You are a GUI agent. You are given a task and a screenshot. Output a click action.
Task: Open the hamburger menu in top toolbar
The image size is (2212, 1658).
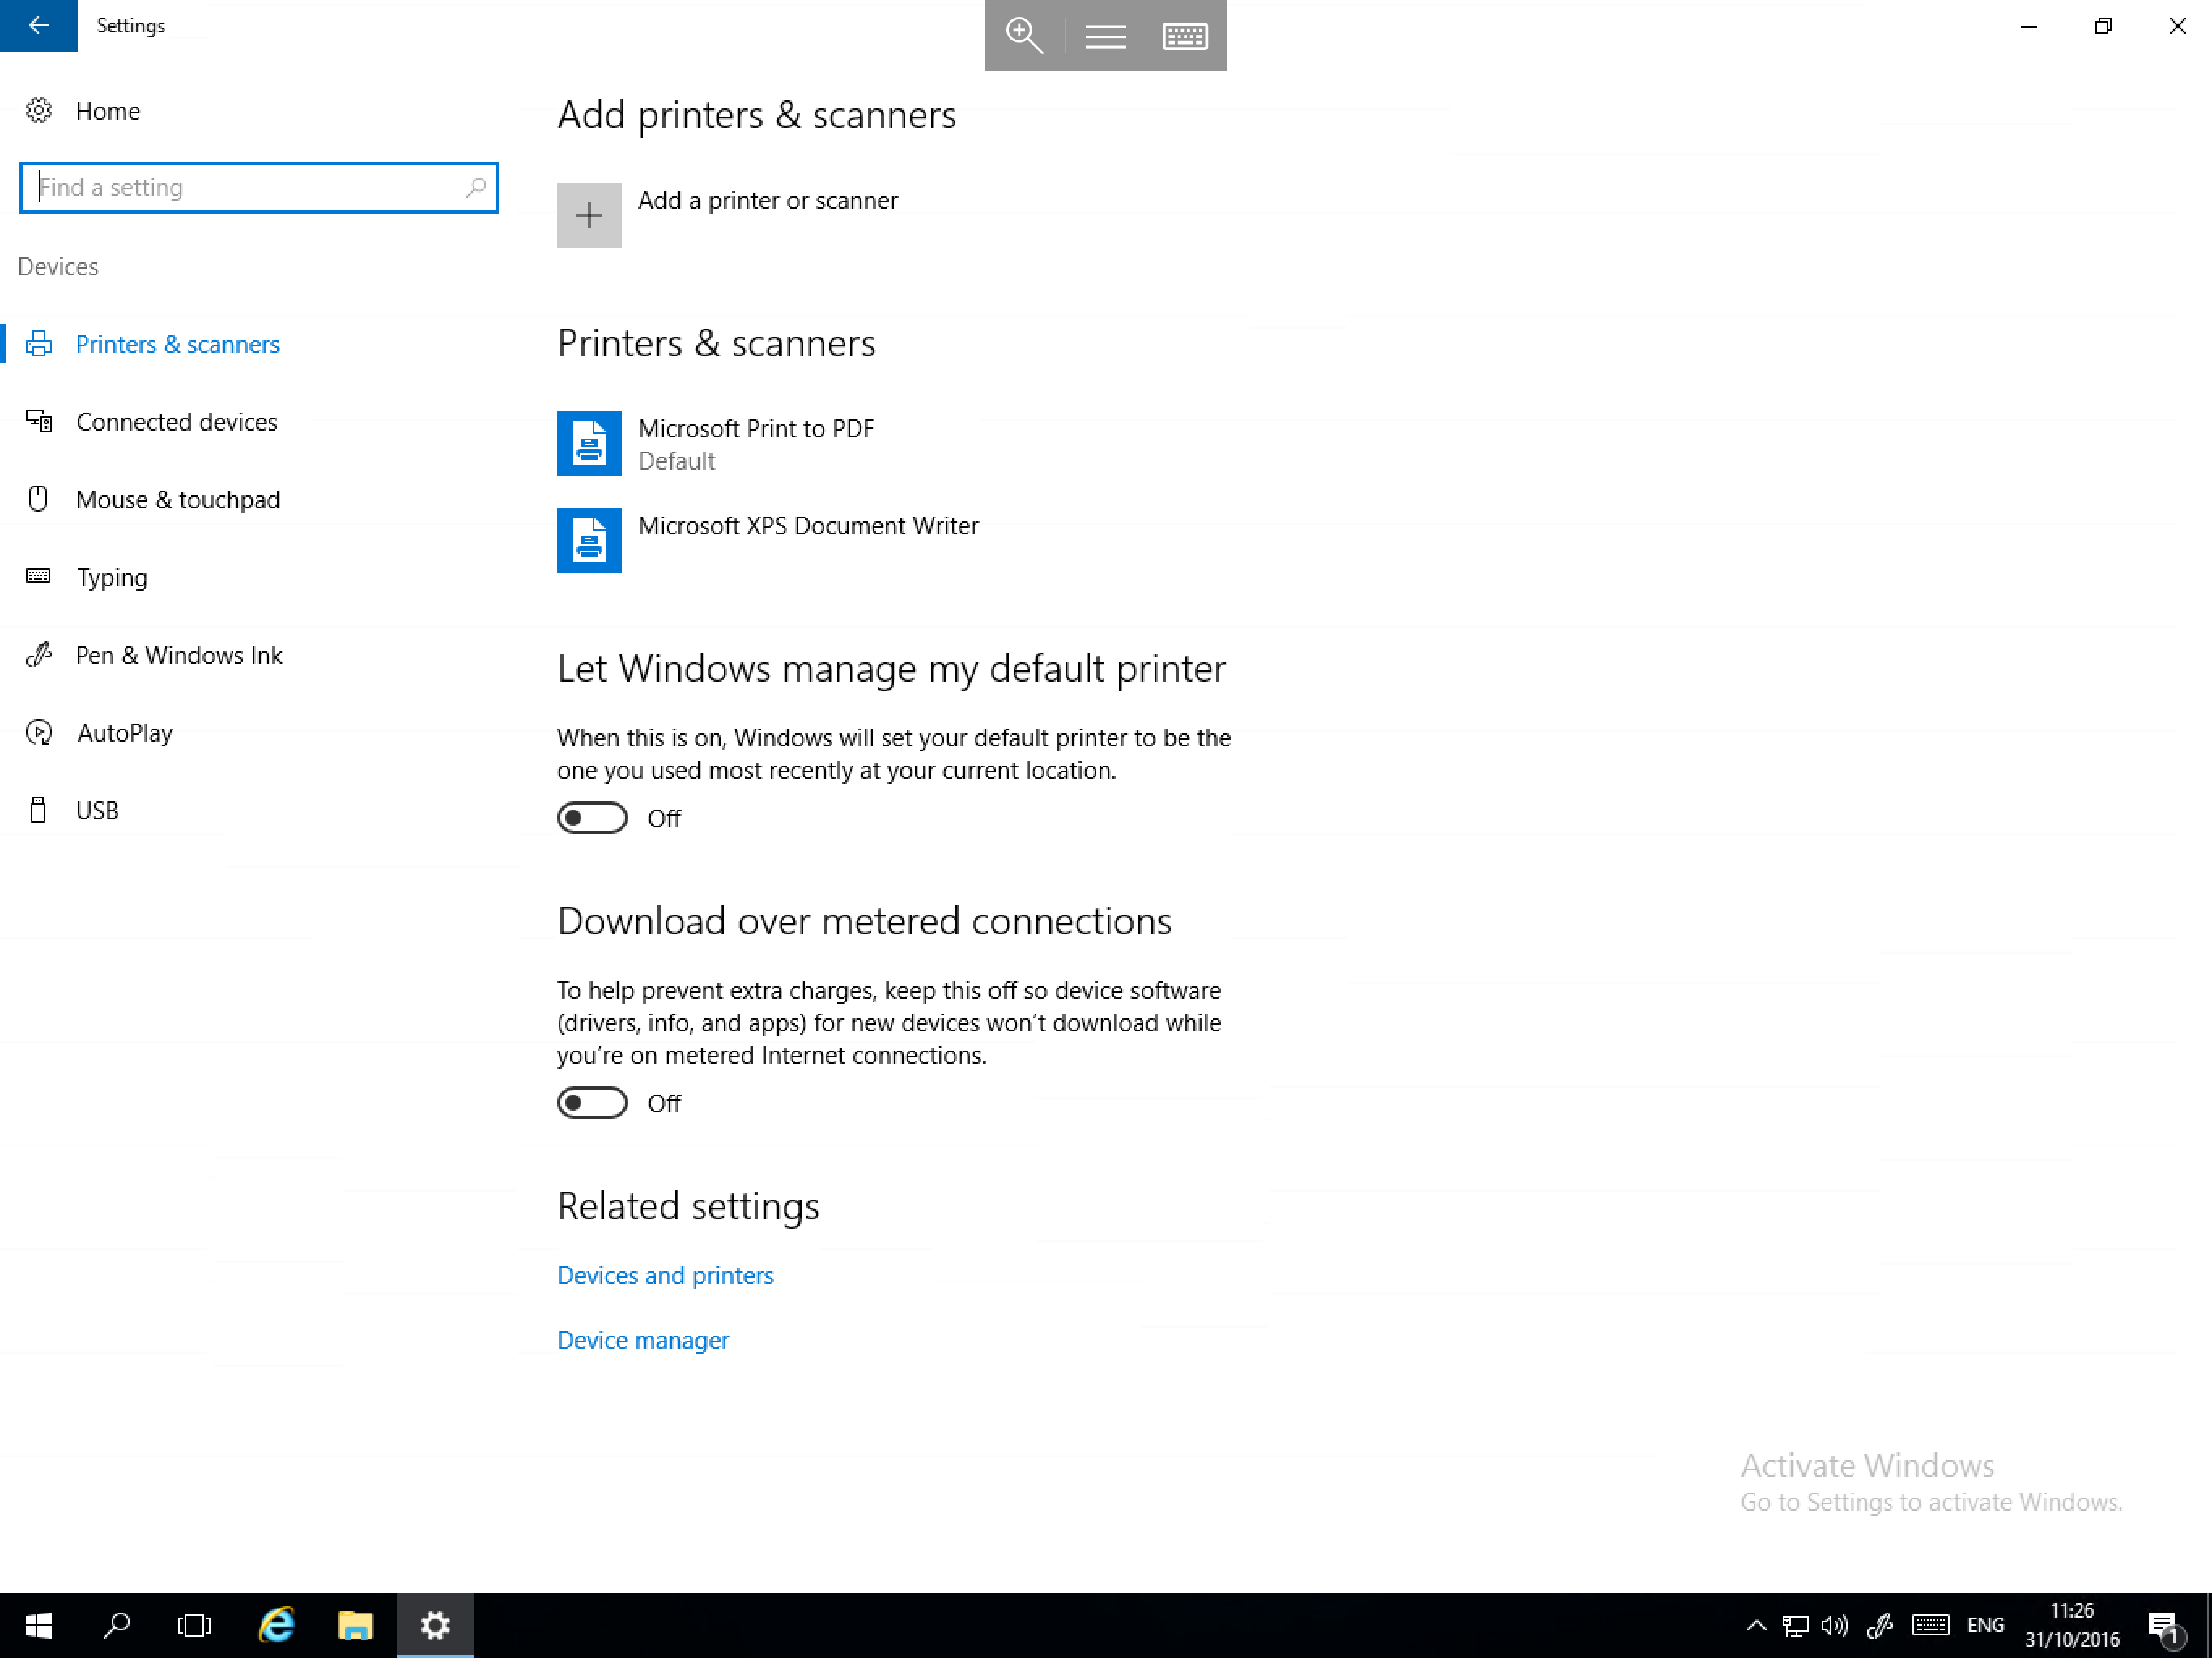point(1106,37)
